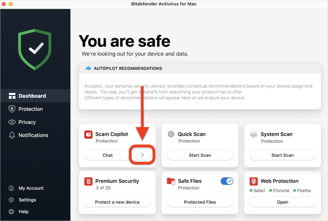Click the Notifications bell icon

point(12,135)
